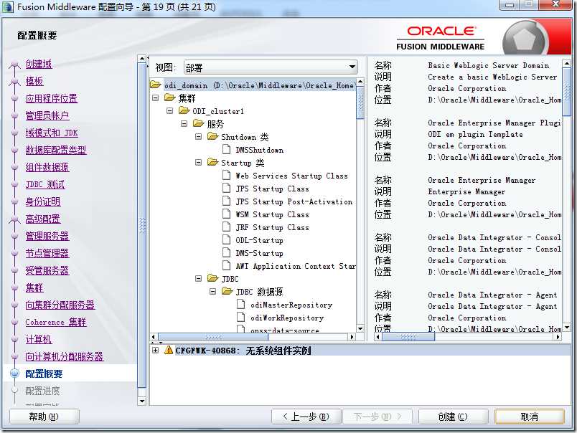This screenshot has height=433, width=577.
Task: Click the 集群 folder icon in tree
Action: click(x=170, y=97)
